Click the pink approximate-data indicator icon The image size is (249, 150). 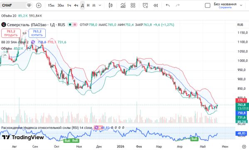click(x=75, y=25)
